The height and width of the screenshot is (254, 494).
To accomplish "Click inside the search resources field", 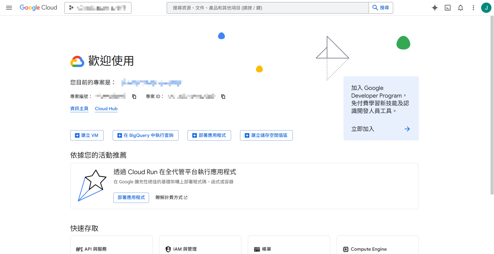I will (257, 8).
